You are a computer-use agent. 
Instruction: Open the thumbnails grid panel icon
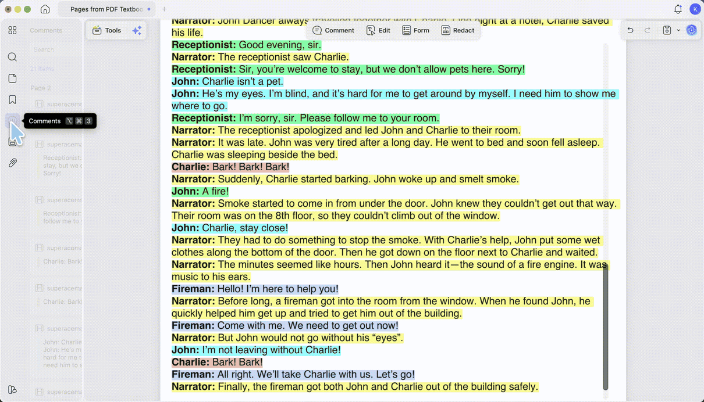(x=12, y=30)
